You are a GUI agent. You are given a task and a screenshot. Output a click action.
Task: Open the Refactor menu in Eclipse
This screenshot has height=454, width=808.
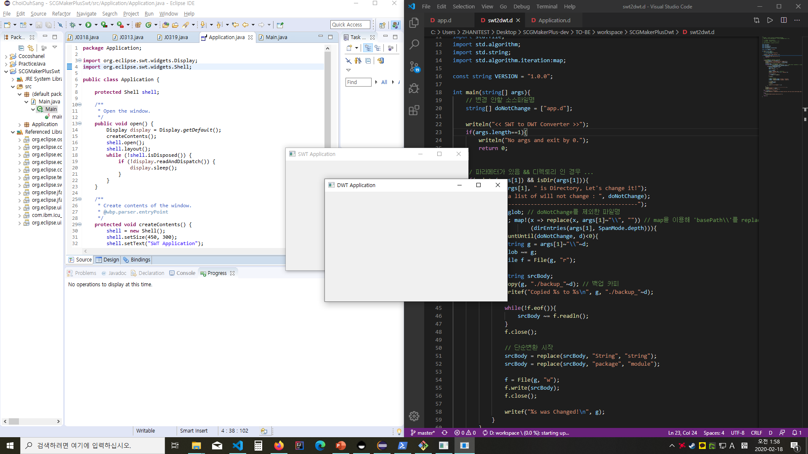pos(61,13)
